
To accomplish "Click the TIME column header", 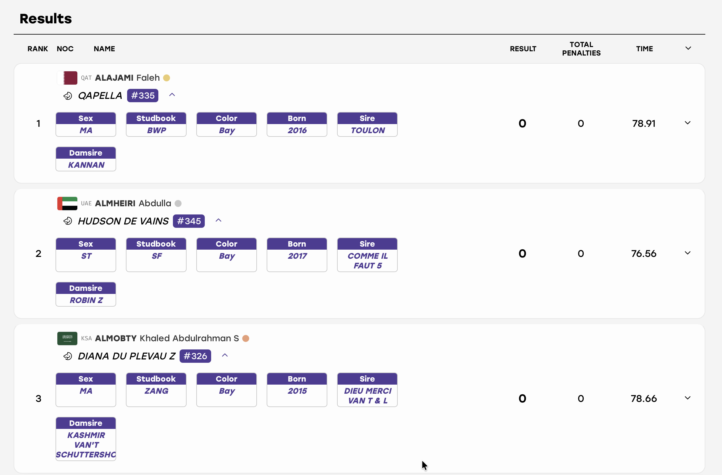I will tap(644, 49).
